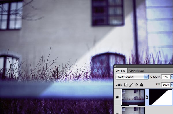173x114 pixels.
Task: Close the Layers panel with gray circle
Action: pyautogui.click(x=115, y=66)
